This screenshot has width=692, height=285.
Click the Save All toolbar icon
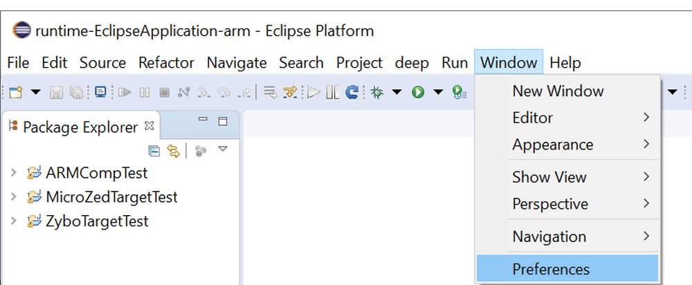point(77,91)
